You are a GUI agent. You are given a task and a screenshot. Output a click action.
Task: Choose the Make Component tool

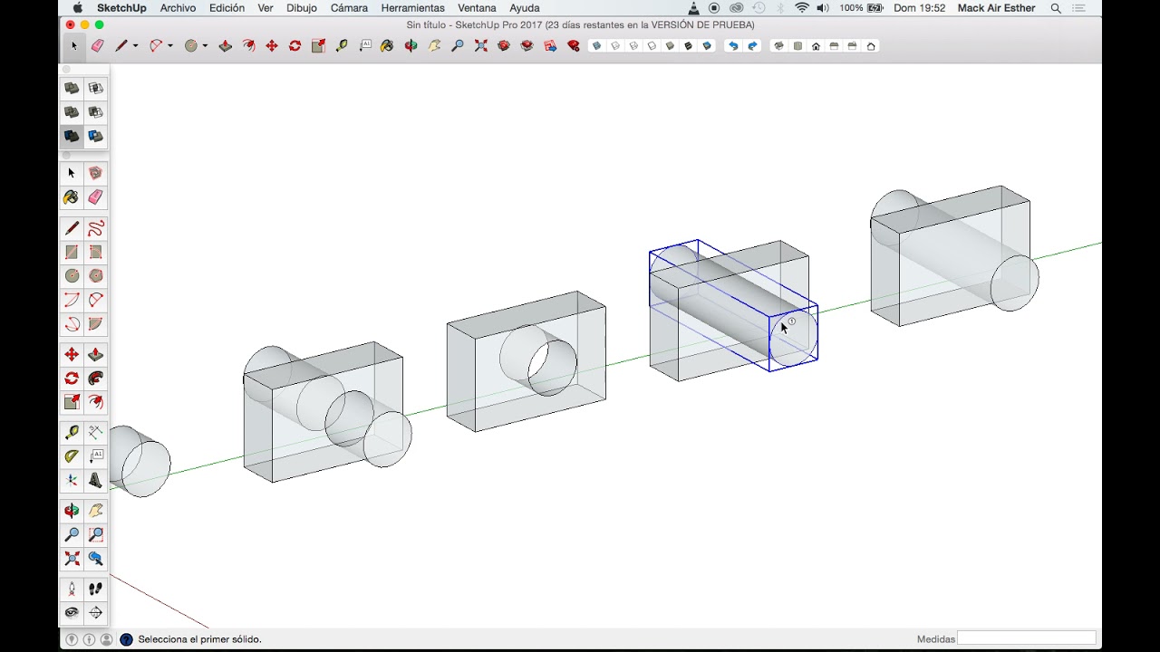coord(95,173)
